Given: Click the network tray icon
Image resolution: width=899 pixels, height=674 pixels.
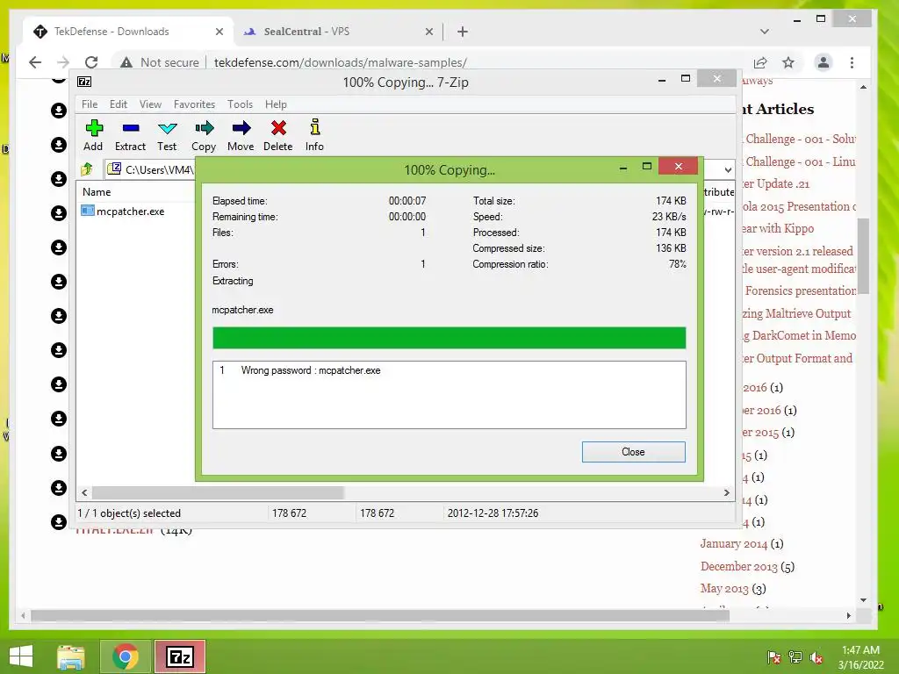Looking at the screenshot, I should tap(795, 657).
